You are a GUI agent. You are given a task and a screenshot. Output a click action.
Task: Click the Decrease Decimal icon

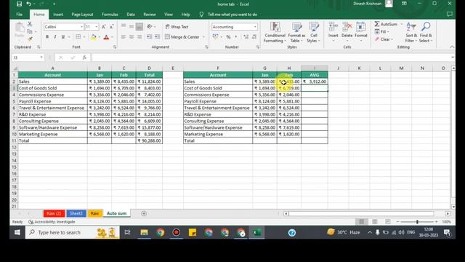(x=254, y=37)
